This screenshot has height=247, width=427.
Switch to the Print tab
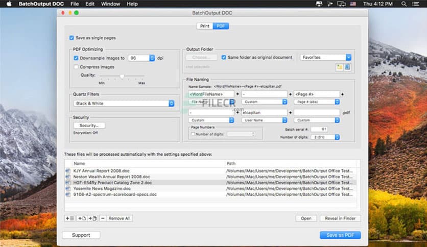click(x=204, y=26)
